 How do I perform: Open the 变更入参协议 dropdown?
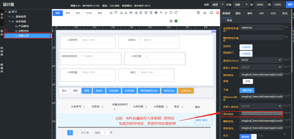coord(261,106)
